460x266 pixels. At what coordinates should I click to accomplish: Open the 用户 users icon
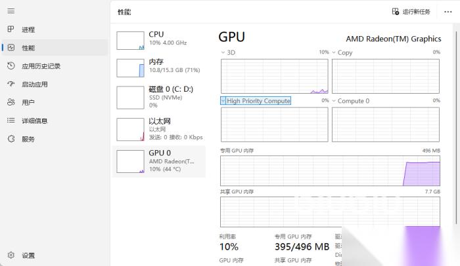point(11,102)
